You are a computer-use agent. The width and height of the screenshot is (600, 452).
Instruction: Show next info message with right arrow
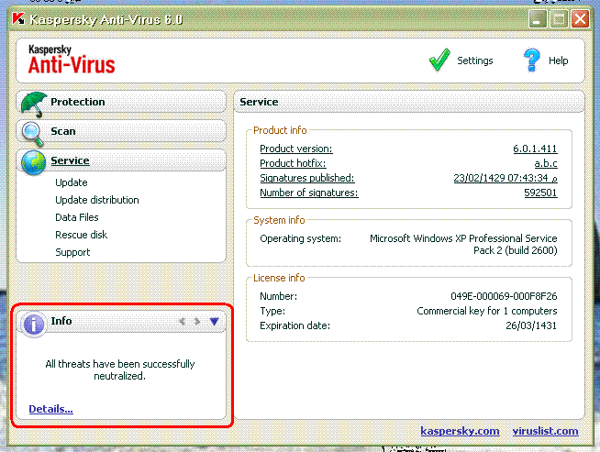click(x=197, y=322)
